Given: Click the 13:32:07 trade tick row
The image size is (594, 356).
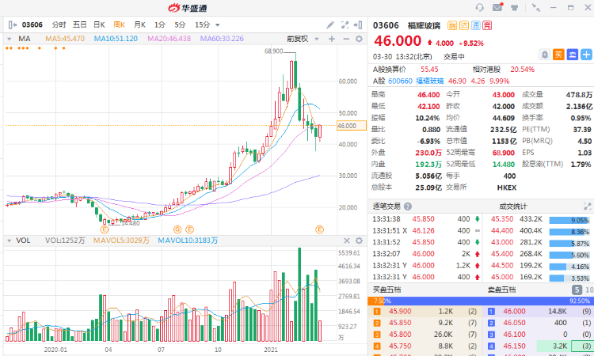Looking at the screenshot, I should coord(427,254).
